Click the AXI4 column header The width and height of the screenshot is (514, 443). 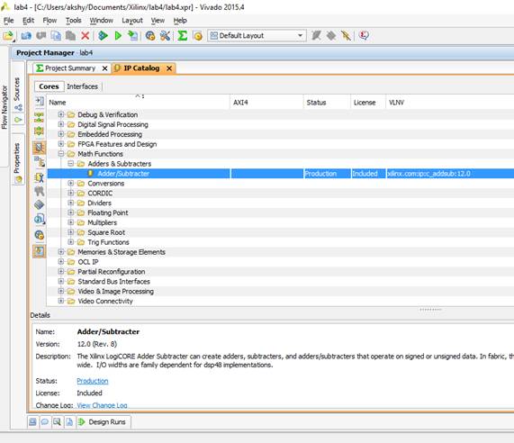[x=266, y=103]
